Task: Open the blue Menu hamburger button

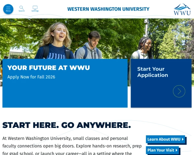Action: coord(8,9)
